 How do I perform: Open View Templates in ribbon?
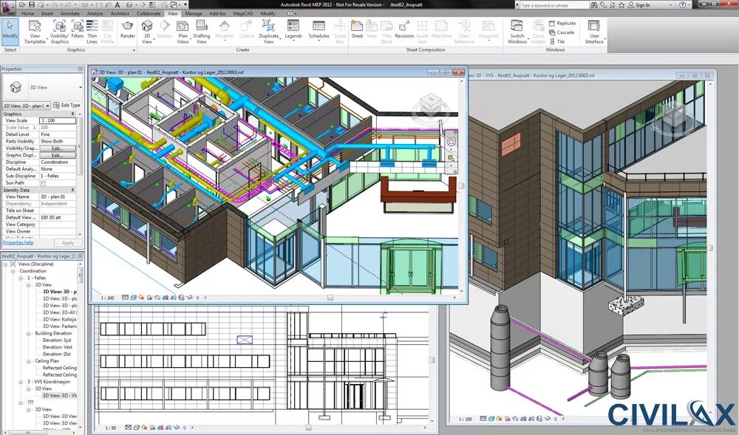click(35, 32)
